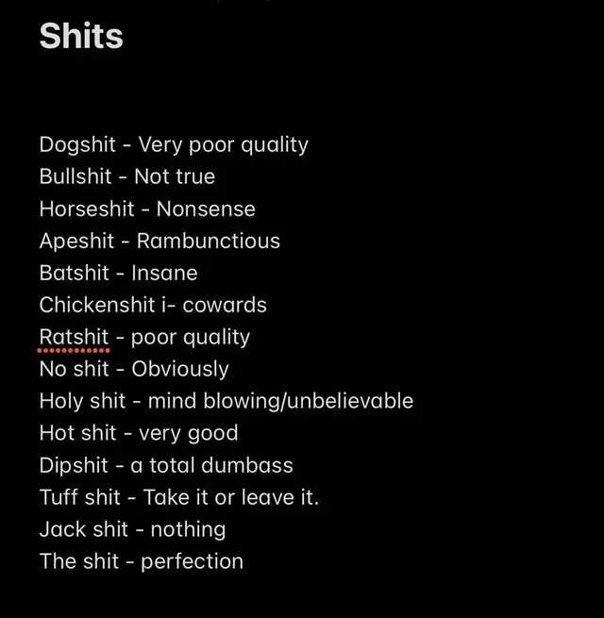Click the misspelled word 'Ratshit'
The width and height of the screenshot is (604, 618).
(x=74, y=338)
